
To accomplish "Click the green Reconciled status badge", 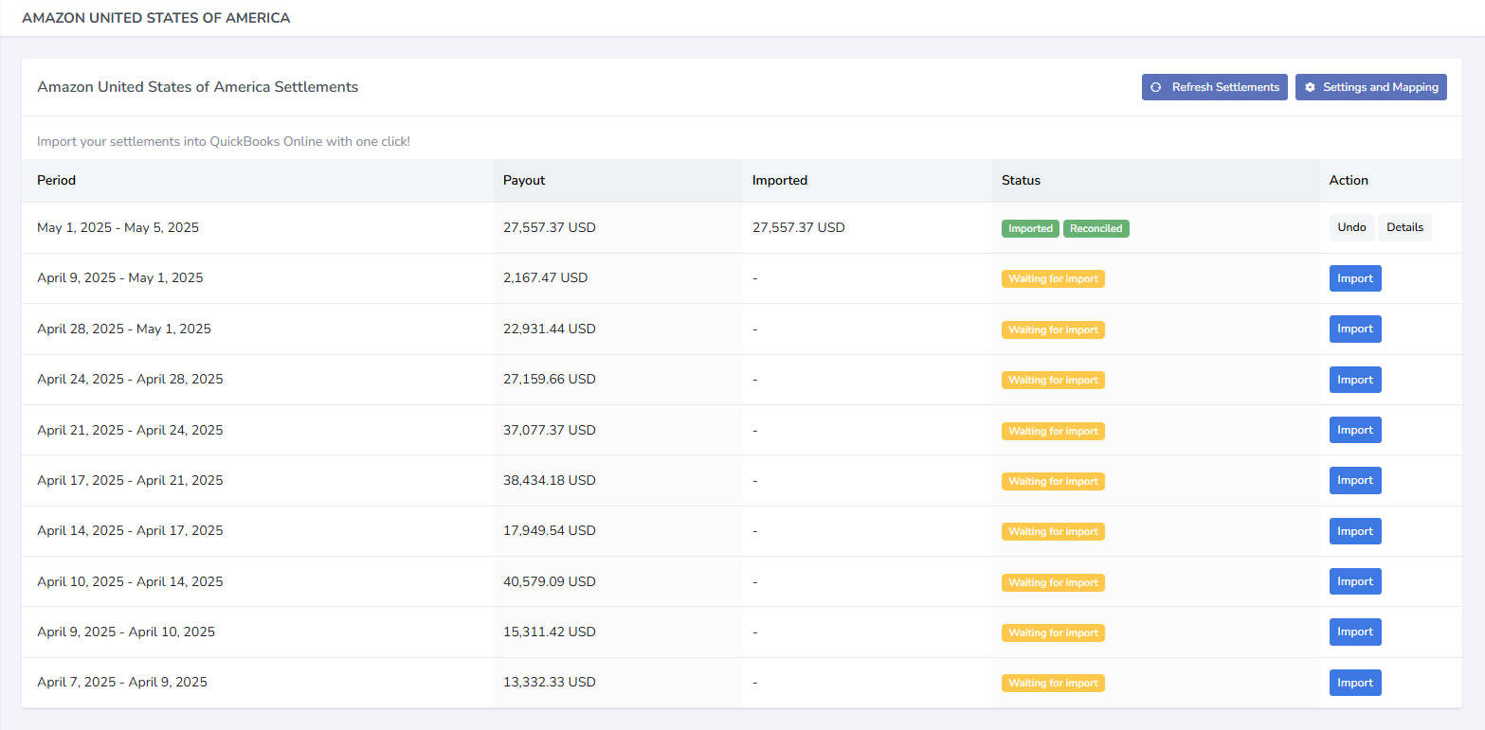I will 1096,228.
